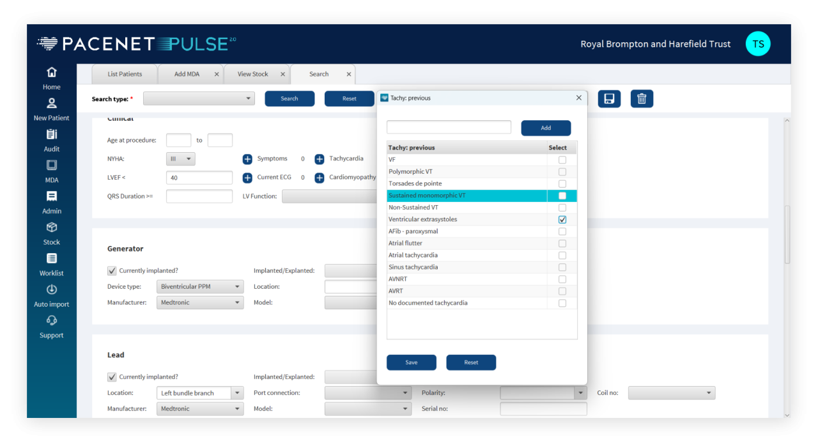Image resolution: width=818 pixels, height=448 pixels.
Task: Tick the Torsades de pointe checkbox
Action: point(562,184)
